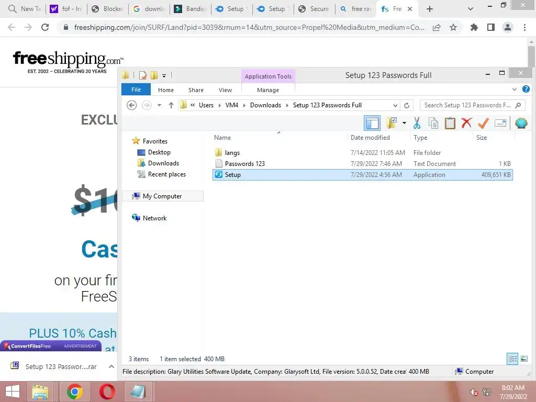Open the Share ribbon tab
Screen dimensions: 536x402
(196, 90)
